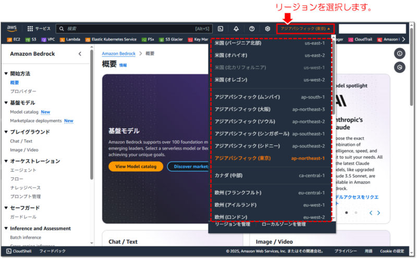This screenshot has height=259, width=417.
Task: Select 欧州 (フランクフルト) eu-central-1 region
Action: pyautogui.click(x=269, y=192)
